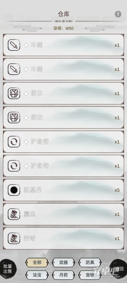Tap the first 护身符 talisman icon
This screenshot has height=283, width=127.
click(x=14, y=142)
